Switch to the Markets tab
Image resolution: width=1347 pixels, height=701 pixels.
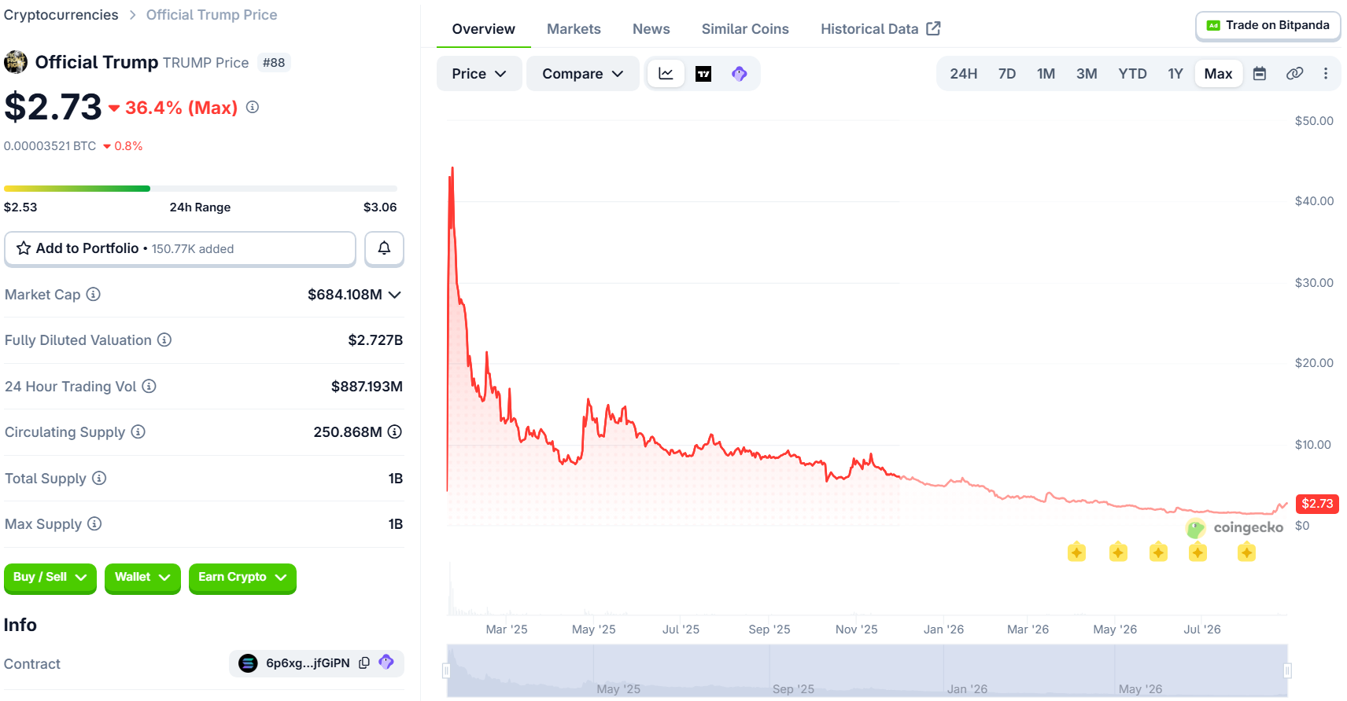(x=574, y=29)
